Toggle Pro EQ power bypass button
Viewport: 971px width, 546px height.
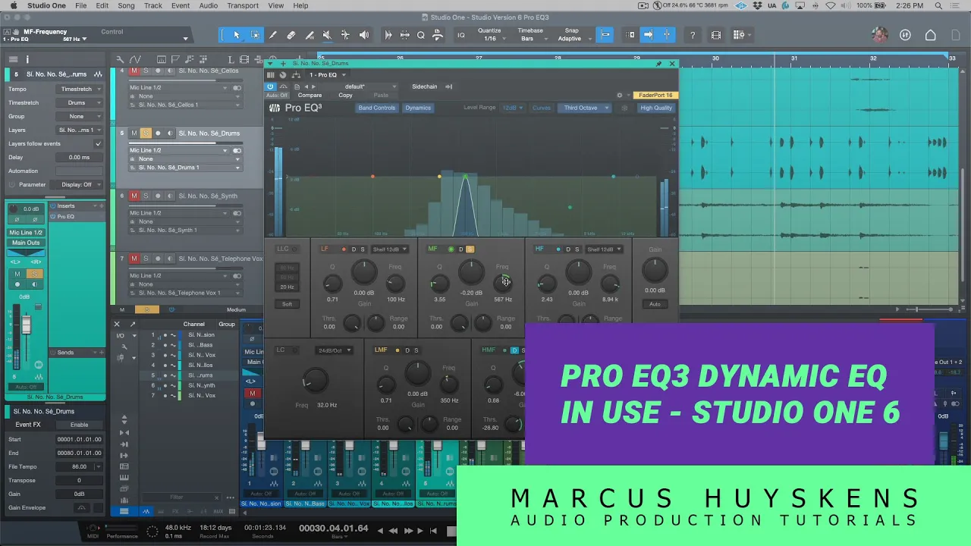270,86
